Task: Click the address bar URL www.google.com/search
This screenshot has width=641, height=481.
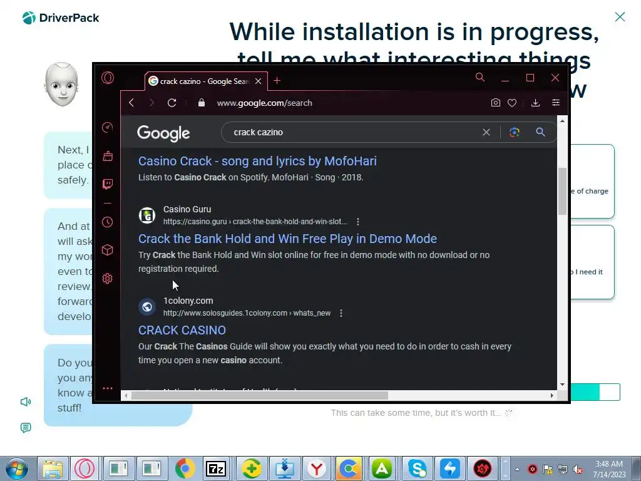Action: click(265, 103)
